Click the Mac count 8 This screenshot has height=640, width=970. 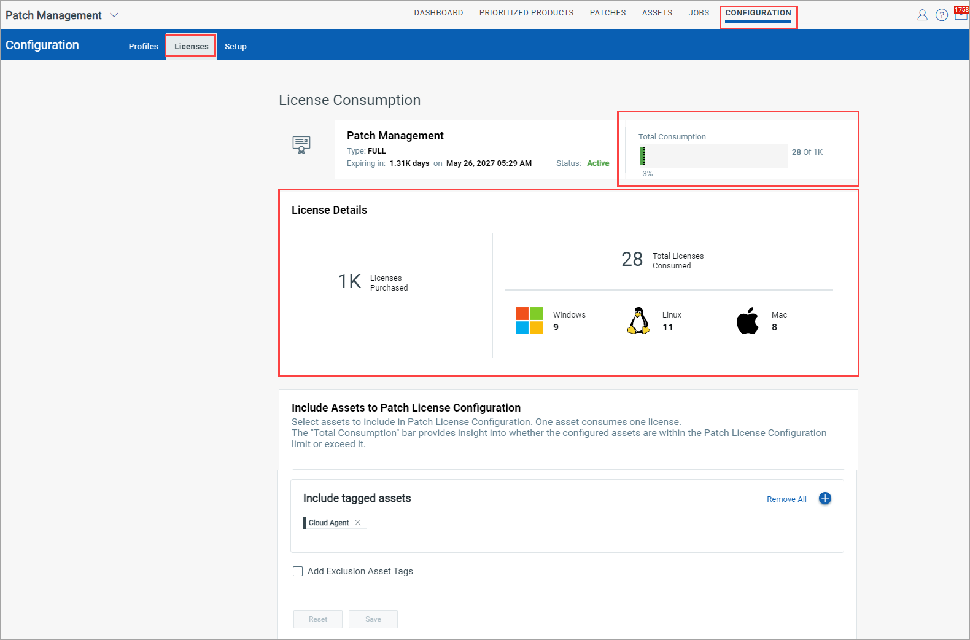[x=775, y=327]
